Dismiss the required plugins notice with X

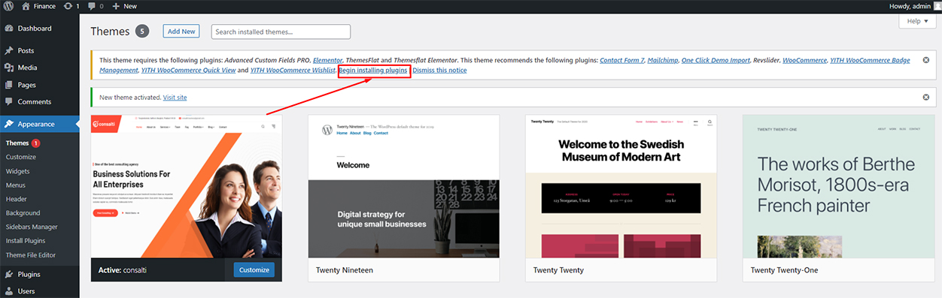pyautogui.click(x=926, y=59)
